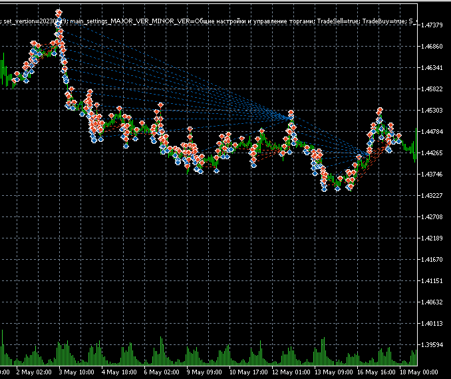Click the 1.43227 price axis label
Viewport: 451px width, 379px height.
432,196
